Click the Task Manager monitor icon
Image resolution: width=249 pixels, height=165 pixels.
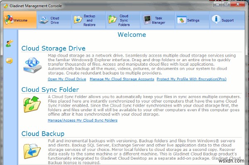[147, 19]
